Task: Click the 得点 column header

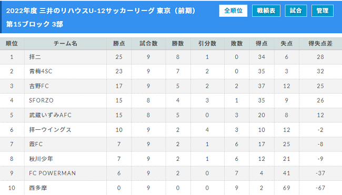Action: (x=261, y=44)
